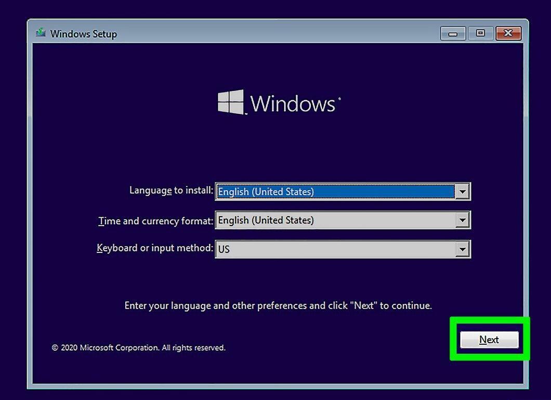Maximize the Windows Setup window
The height and width of the screenshot is (400, 551).
tap(480, 33)
